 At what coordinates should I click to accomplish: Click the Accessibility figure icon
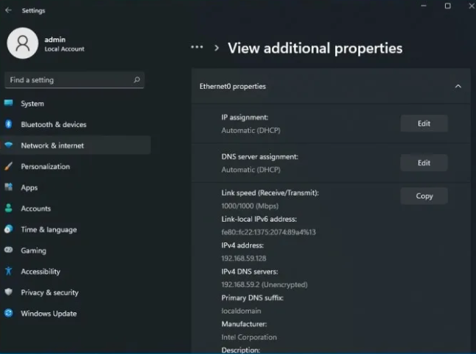(x=9, y=271)
